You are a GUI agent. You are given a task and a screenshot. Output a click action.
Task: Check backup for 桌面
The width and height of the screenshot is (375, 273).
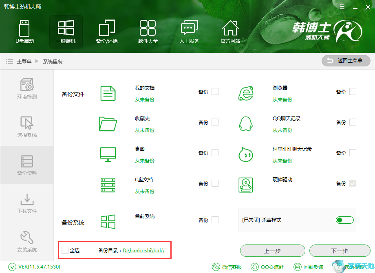click(215, 153)
